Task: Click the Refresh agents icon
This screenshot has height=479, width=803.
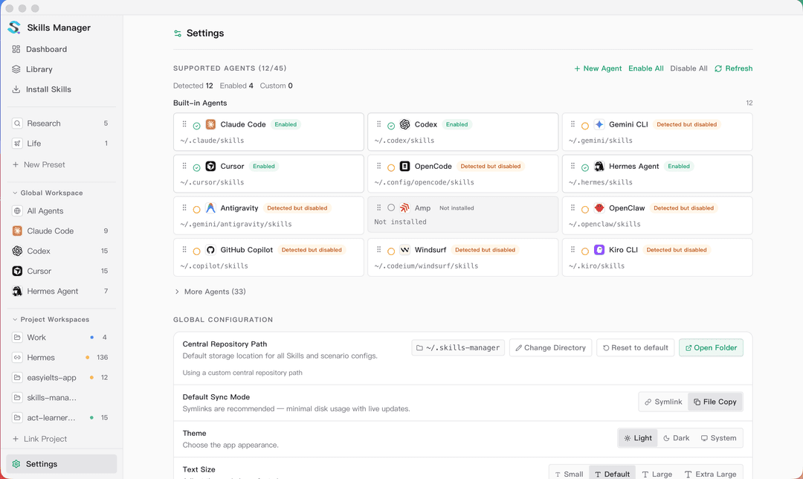Action: click(x=718, y=68)
